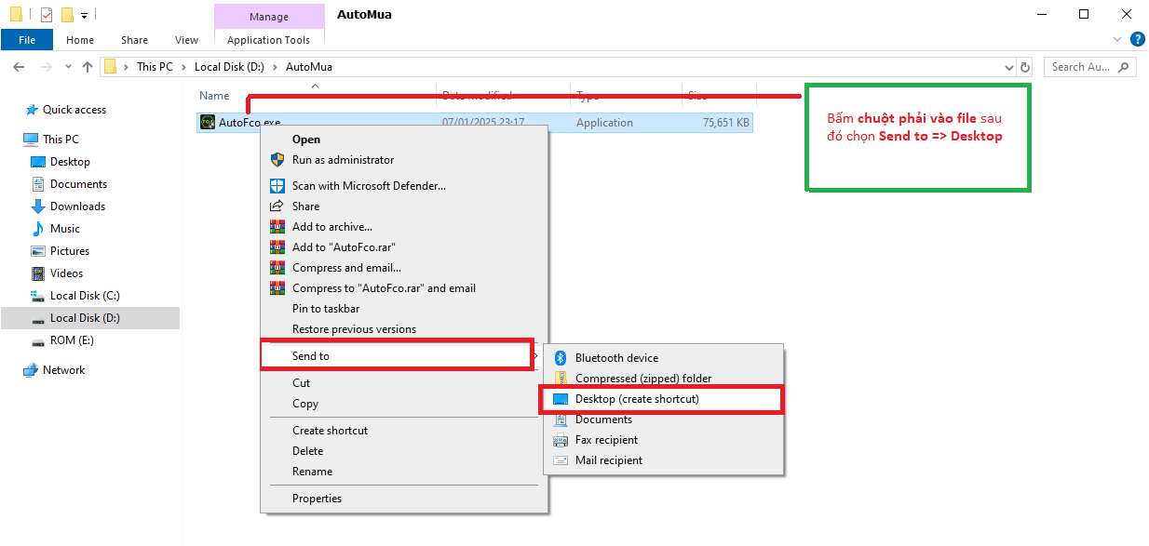Click the Properties icon in quick access toolbar

pyautogui.click(x=47, y=15)
